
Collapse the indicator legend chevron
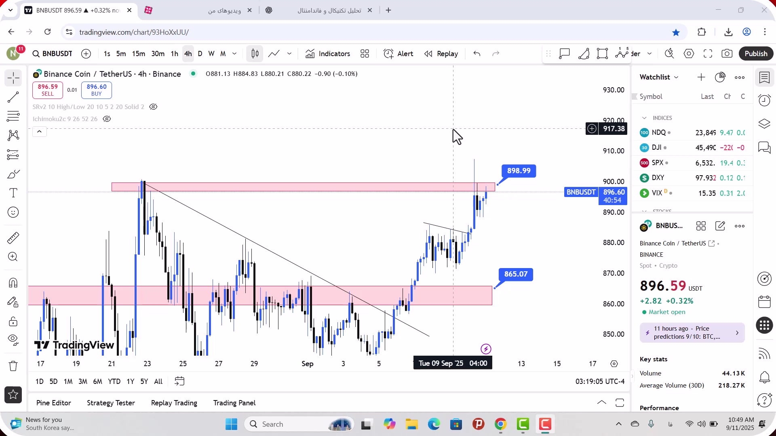39,132
